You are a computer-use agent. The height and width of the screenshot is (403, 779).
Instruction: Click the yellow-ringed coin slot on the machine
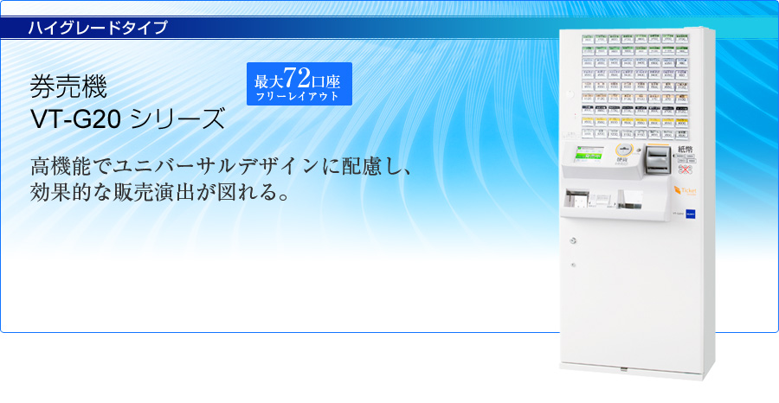[623, 150]
